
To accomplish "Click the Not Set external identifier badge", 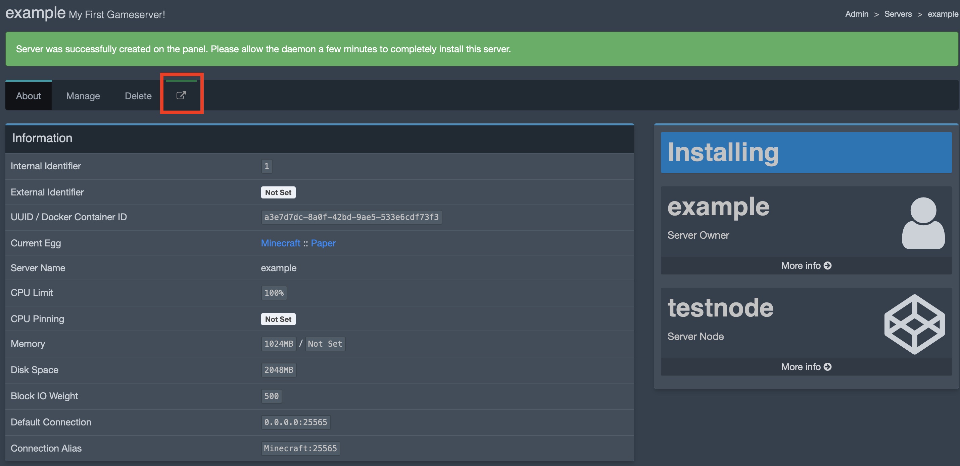I will pyautogui.click(x=278, y=192).
